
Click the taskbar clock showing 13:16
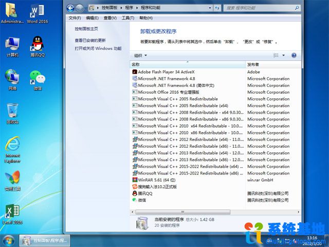click(312, 238)
